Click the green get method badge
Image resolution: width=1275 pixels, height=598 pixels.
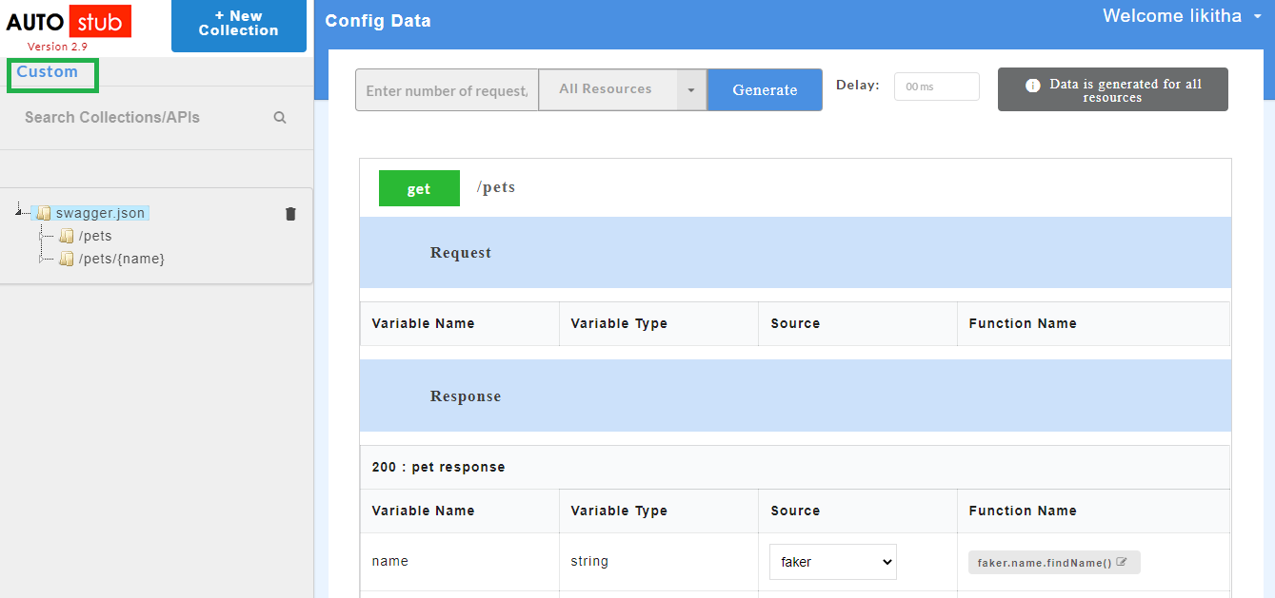419,188
